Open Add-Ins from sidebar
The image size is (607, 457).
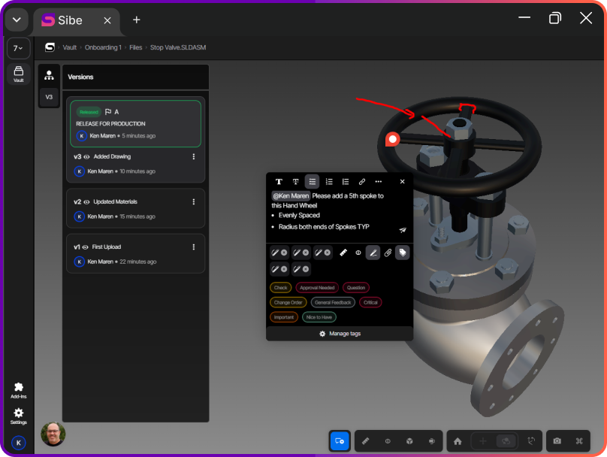click(19, 390)
